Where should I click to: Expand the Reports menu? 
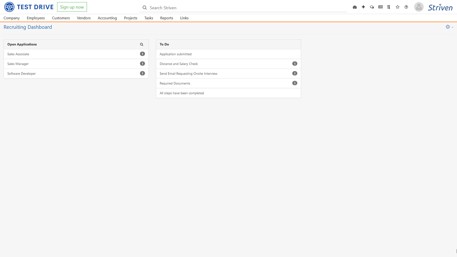[x=166, y=18]
